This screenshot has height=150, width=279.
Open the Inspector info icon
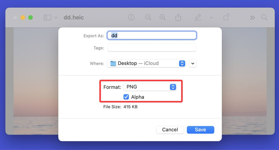[x=131, y=18]
